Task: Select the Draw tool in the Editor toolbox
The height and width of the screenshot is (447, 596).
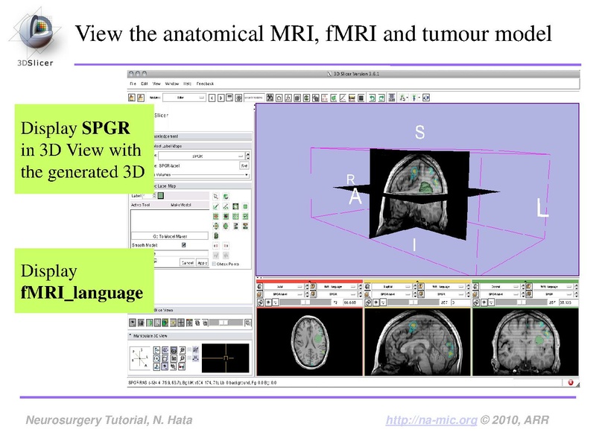Action: pyautogui.click(x=226, y=206)
